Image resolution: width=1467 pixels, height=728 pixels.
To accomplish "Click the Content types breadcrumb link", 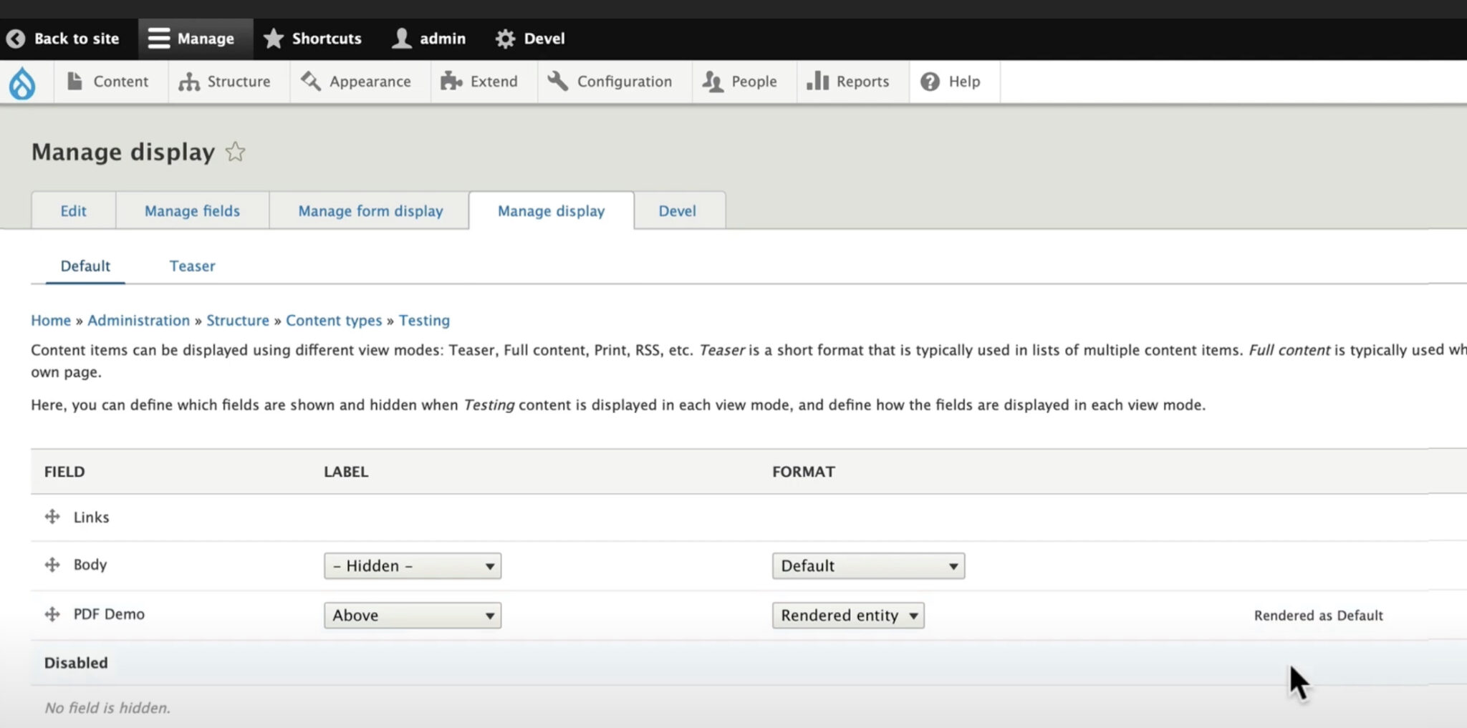I will pos(334,321).
